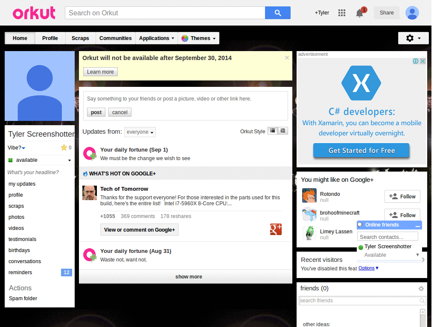Image resolution: width=437 pixels, height=327 pixels.
Task: Open testimonials in the sidebar
Action: 22,239
